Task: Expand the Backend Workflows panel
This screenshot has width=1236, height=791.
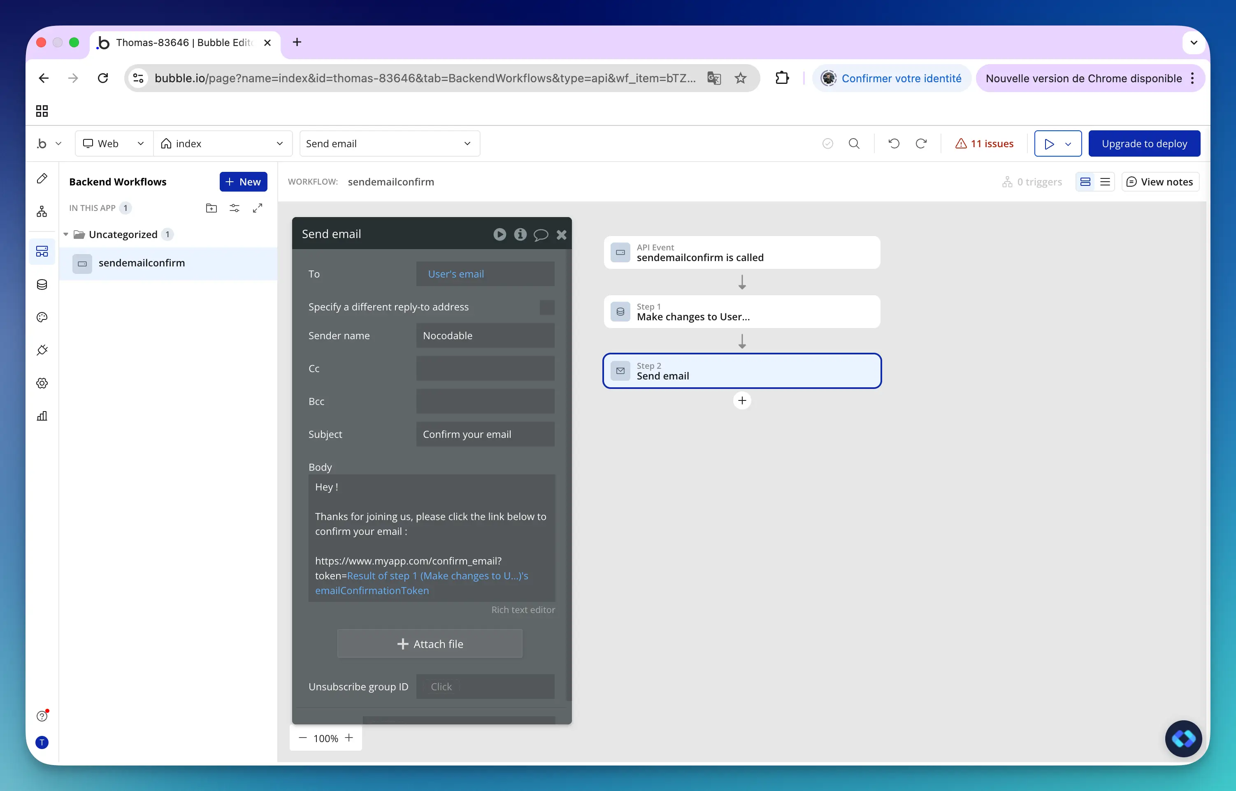Action: tap(258, 208)
